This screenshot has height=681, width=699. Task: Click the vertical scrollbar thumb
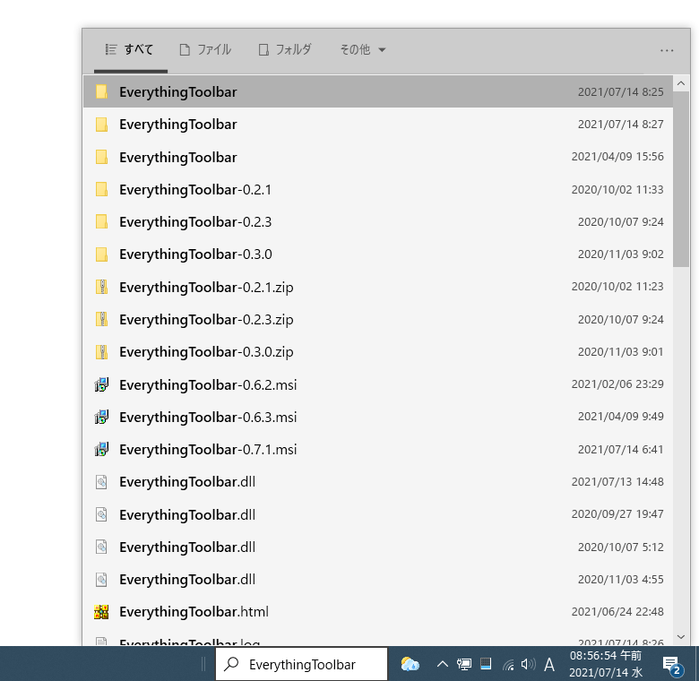[681, 179]
